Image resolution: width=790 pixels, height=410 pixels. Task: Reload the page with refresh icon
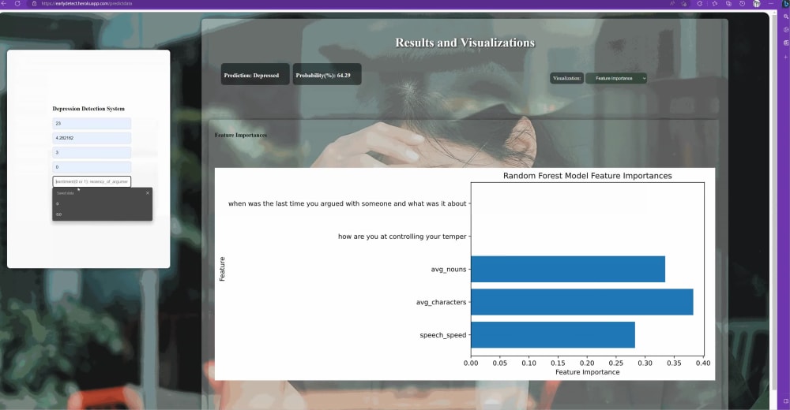(17, 3)
